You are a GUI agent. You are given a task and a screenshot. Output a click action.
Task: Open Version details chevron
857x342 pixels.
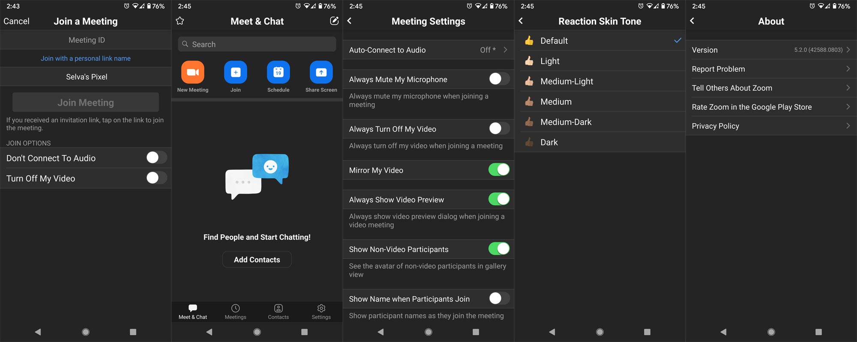click(x=848, y=50)
